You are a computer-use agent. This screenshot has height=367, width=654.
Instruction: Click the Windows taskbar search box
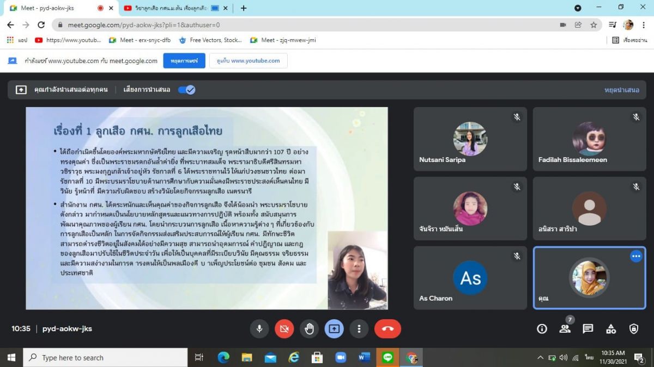click(106, 357)
